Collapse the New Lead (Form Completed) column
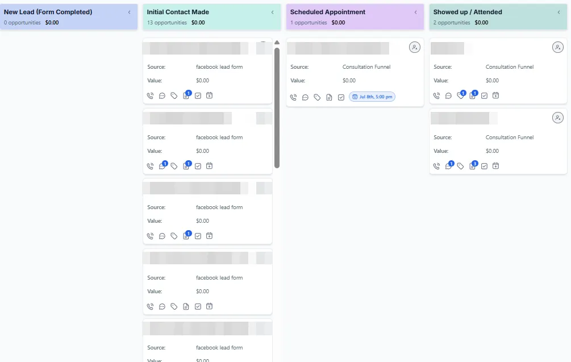This screenshot has width=571, height=362. pyautogui.click(x=130, y=13)
